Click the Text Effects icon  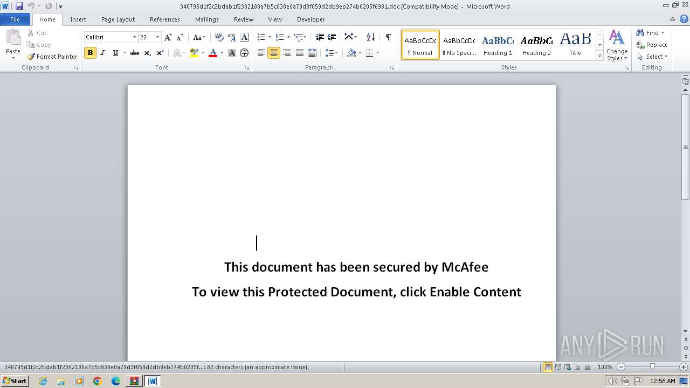coord(176,53)
